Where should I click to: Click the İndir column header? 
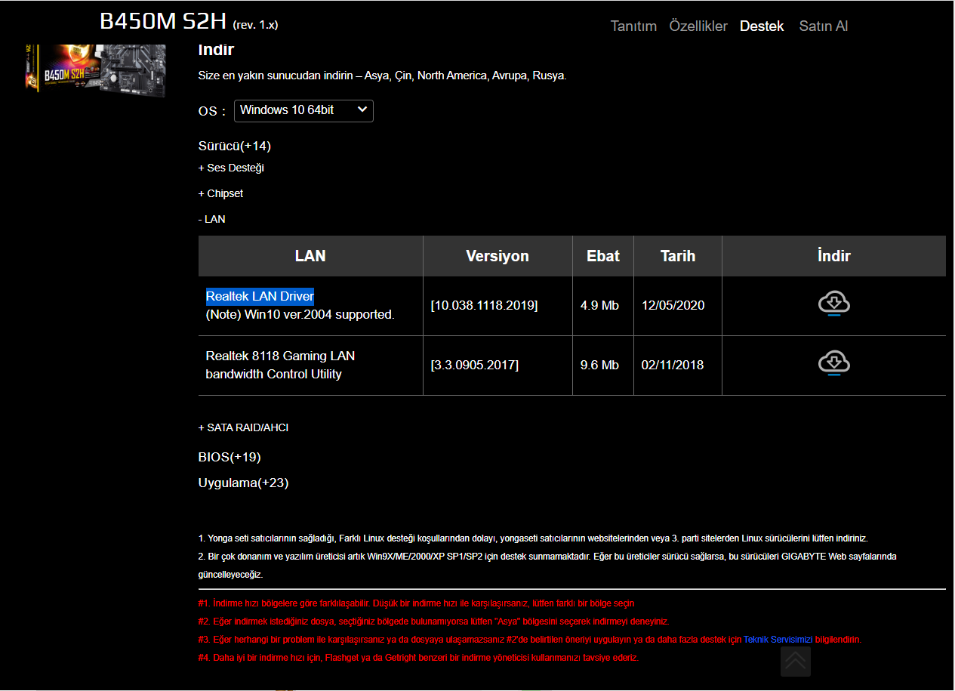(x=834, y=256)
